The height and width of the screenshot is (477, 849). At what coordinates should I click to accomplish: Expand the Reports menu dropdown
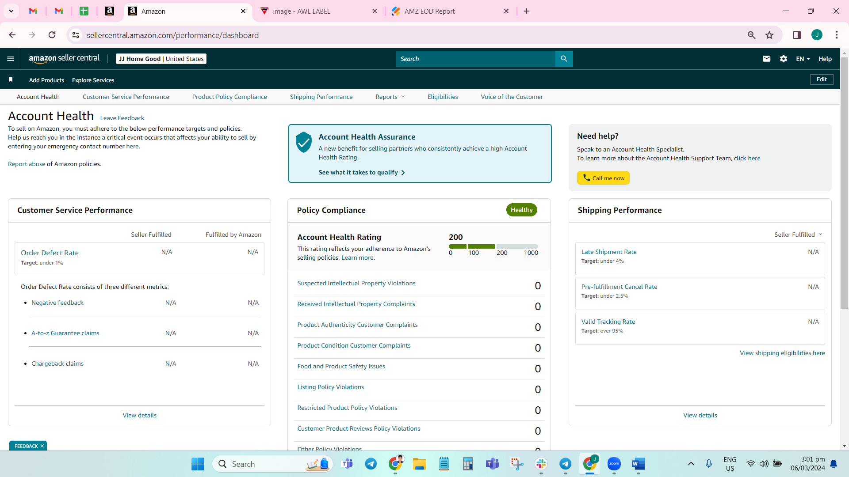(x=390, y=97)
